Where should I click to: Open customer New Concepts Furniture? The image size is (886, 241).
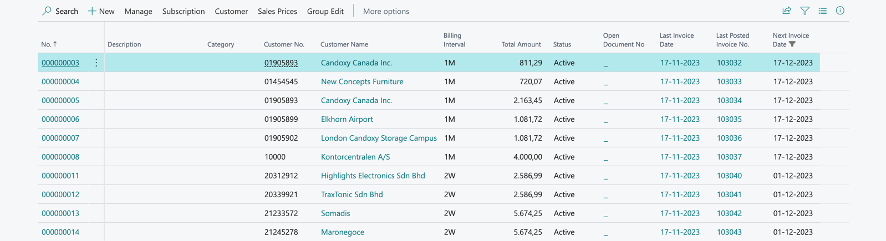(x=361, y=81)
